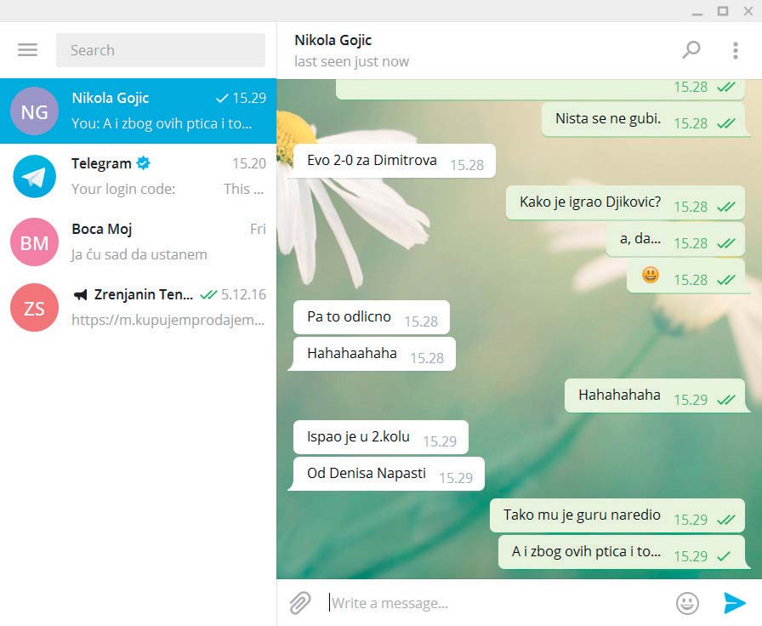Maximize the Telegram window
The image size is (762, 626).
723,11
